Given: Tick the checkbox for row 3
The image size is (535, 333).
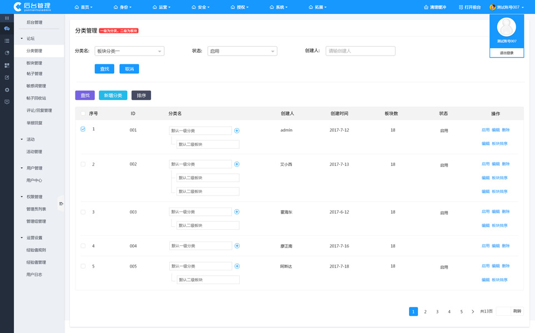Looking at the screenshot, I should (x=83, y=212).
